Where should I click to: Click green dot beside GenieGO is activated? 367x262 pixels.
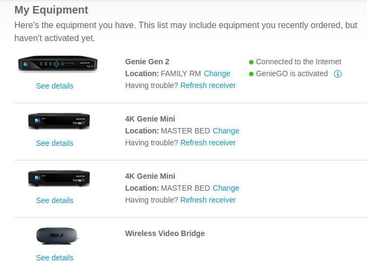(251, 74)
